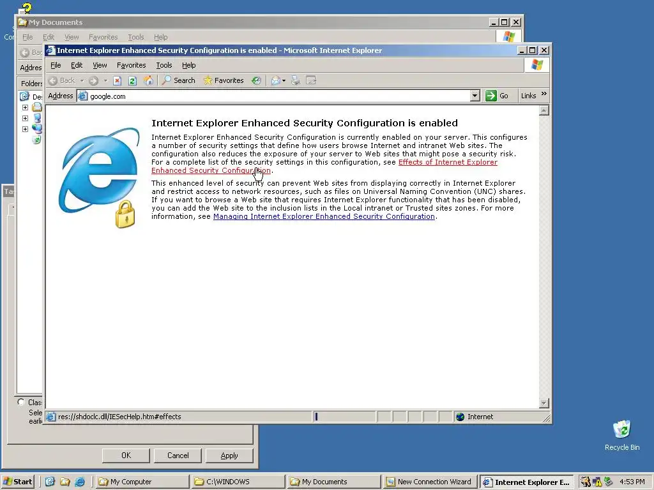Click the Edit page icon in toolbar
The height and width of the screenshot is (490, 654).
[x=311, y=80]
